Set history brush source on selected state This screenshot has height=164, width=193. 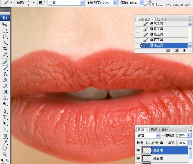pos(138,45)
